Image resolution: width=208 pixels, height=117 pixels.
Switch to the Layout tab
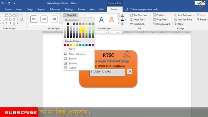click(x=41, y=9)
